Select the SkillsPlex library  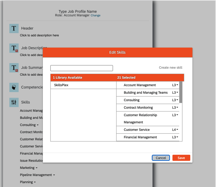click(x=61, y=85)
